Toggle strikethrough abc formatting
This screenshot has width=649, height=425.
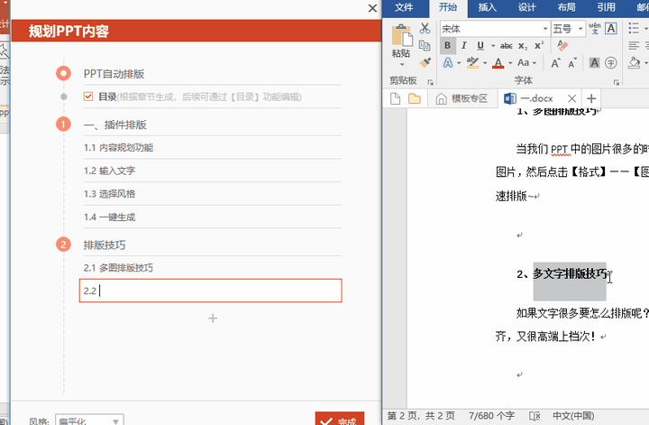(506, 46)
